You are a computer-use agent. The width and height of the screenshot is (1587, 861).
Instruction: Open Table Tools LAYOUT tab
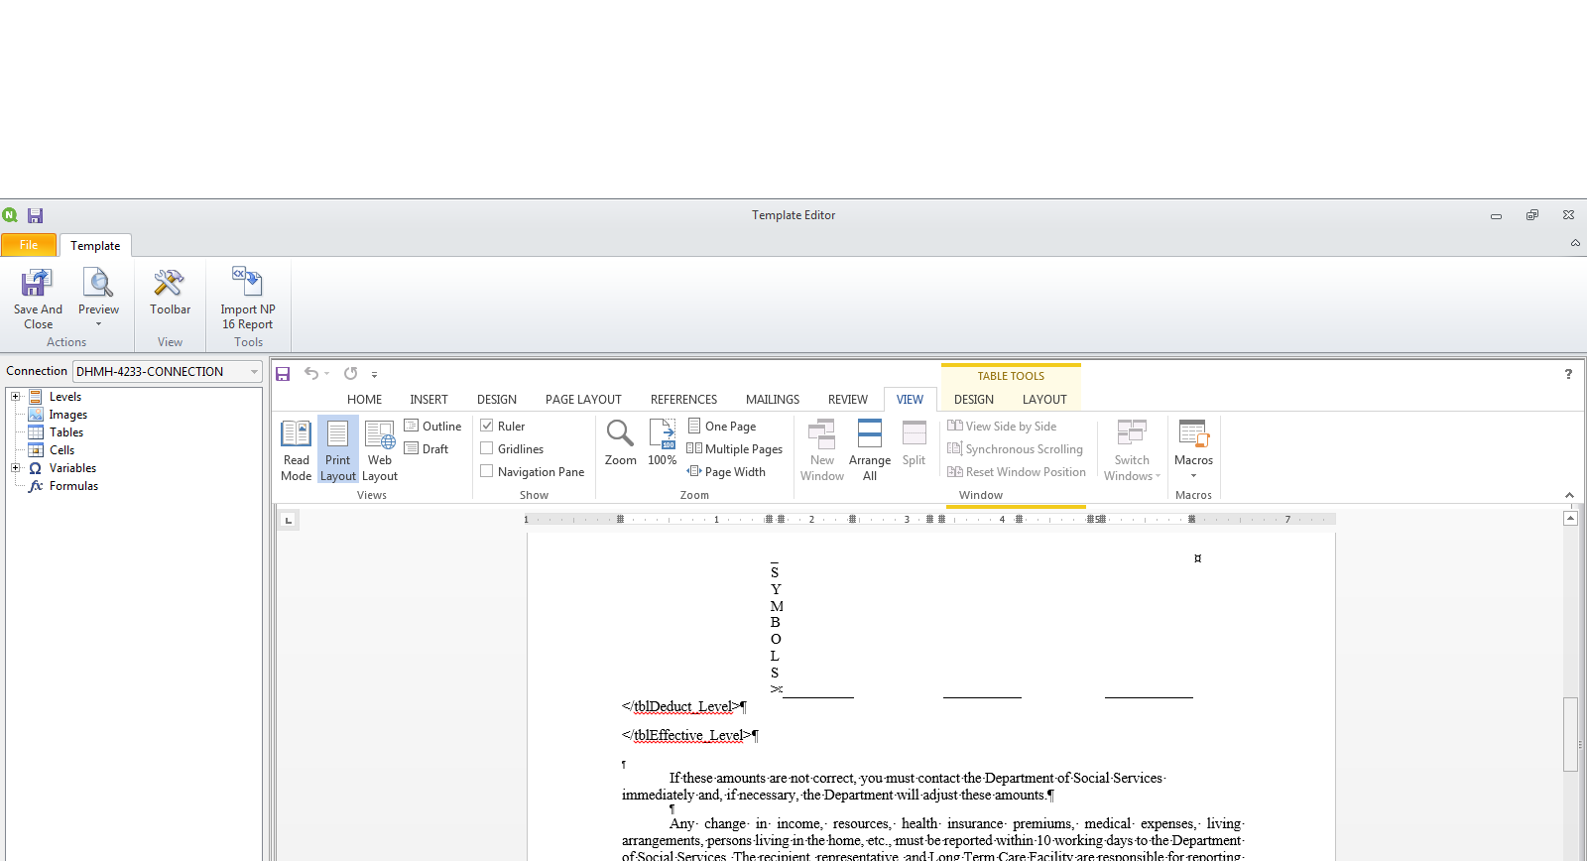point(1044,400)
